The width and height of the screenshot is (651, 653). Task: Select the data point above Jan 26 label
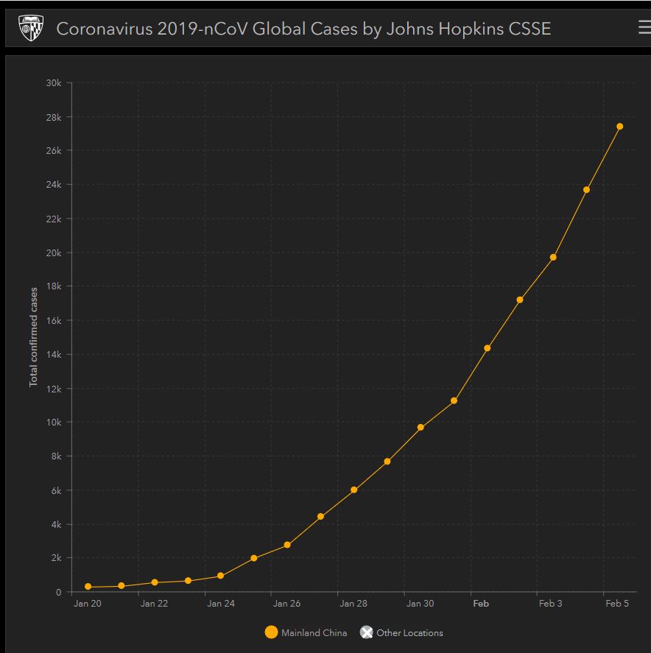(x=287, y=545)
